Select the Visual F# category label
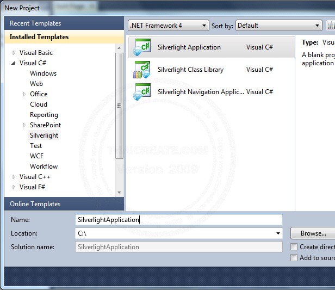Image resolution: width=335 pixels, height=290 pixels. (x=32, y=187)
